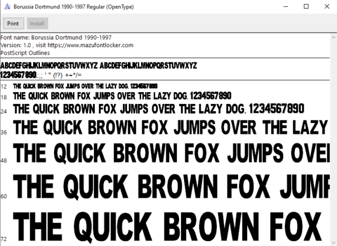Click the 1234567890 digits and punctuation sample line
The image size is (337, 246).
41,75
